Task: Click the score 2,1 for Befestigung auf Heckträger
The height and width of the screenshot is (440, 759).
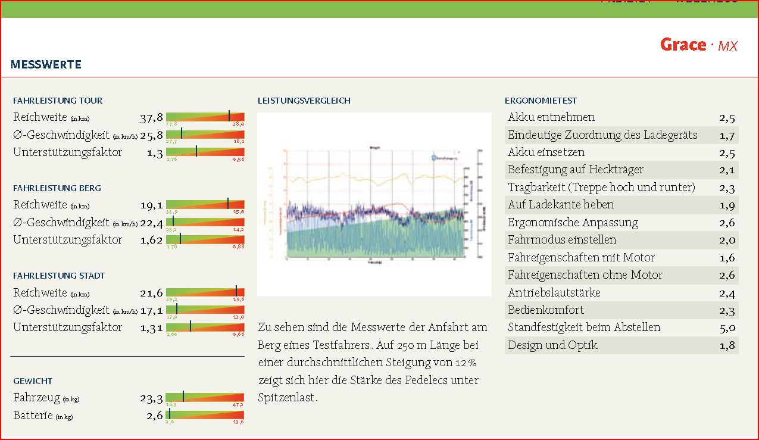Action: tap(727, 171)
